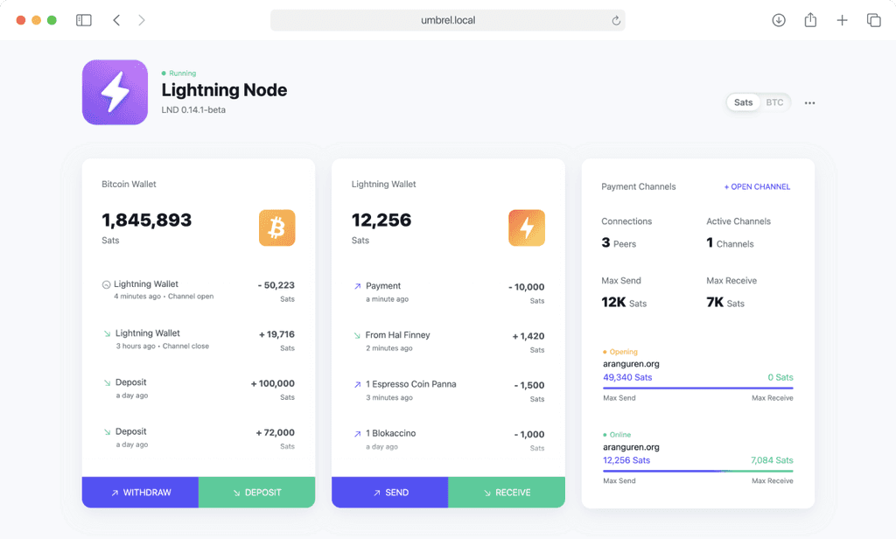Click the outgoing arrow on the Payment transaction
Viewport: 896px width, 539px height.
click(x=359, y=284)
